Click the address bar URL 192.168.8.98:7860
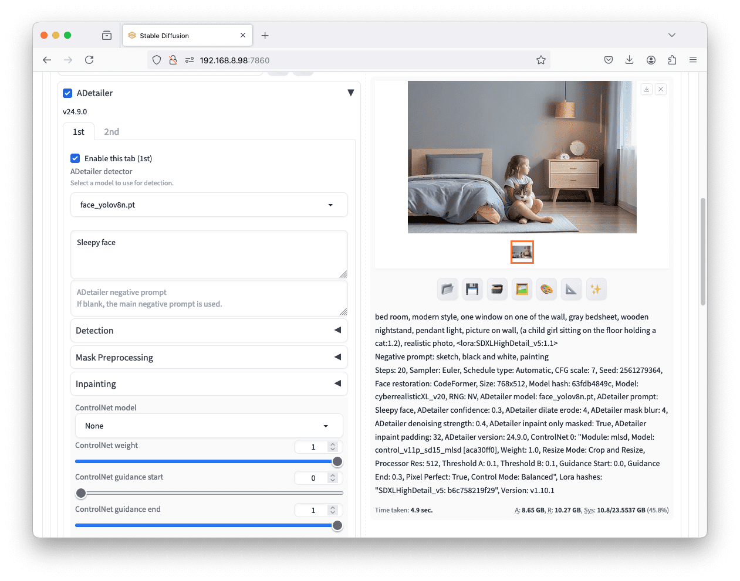The width and height of the screenshot is (740, 581). (x=235, y=60)
